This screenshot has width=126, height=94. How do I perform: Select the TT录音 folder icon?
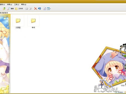click(18, 21)
